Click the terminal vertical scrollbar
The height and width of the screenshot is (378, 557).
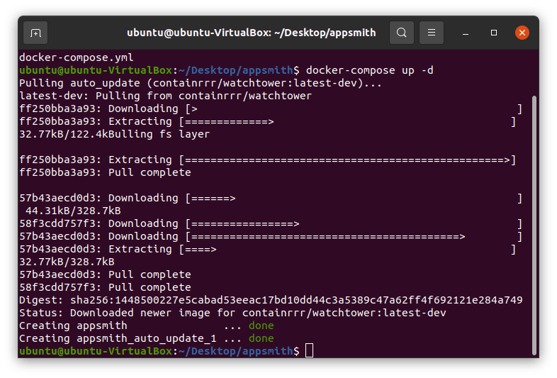pyautogui.click(x=534, y=225)
